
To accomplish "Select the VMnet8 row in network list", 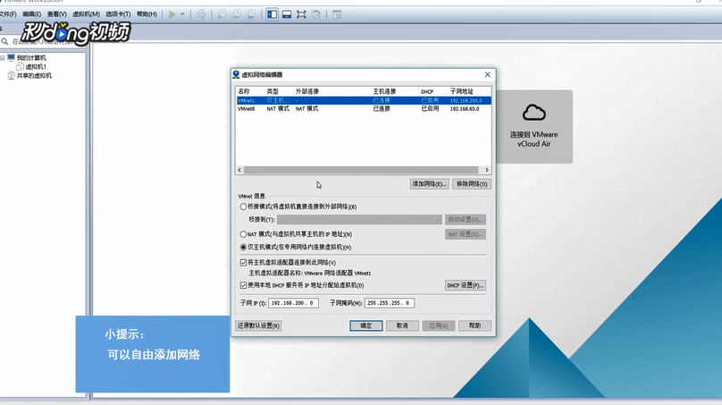I will [x=364, y=109].
